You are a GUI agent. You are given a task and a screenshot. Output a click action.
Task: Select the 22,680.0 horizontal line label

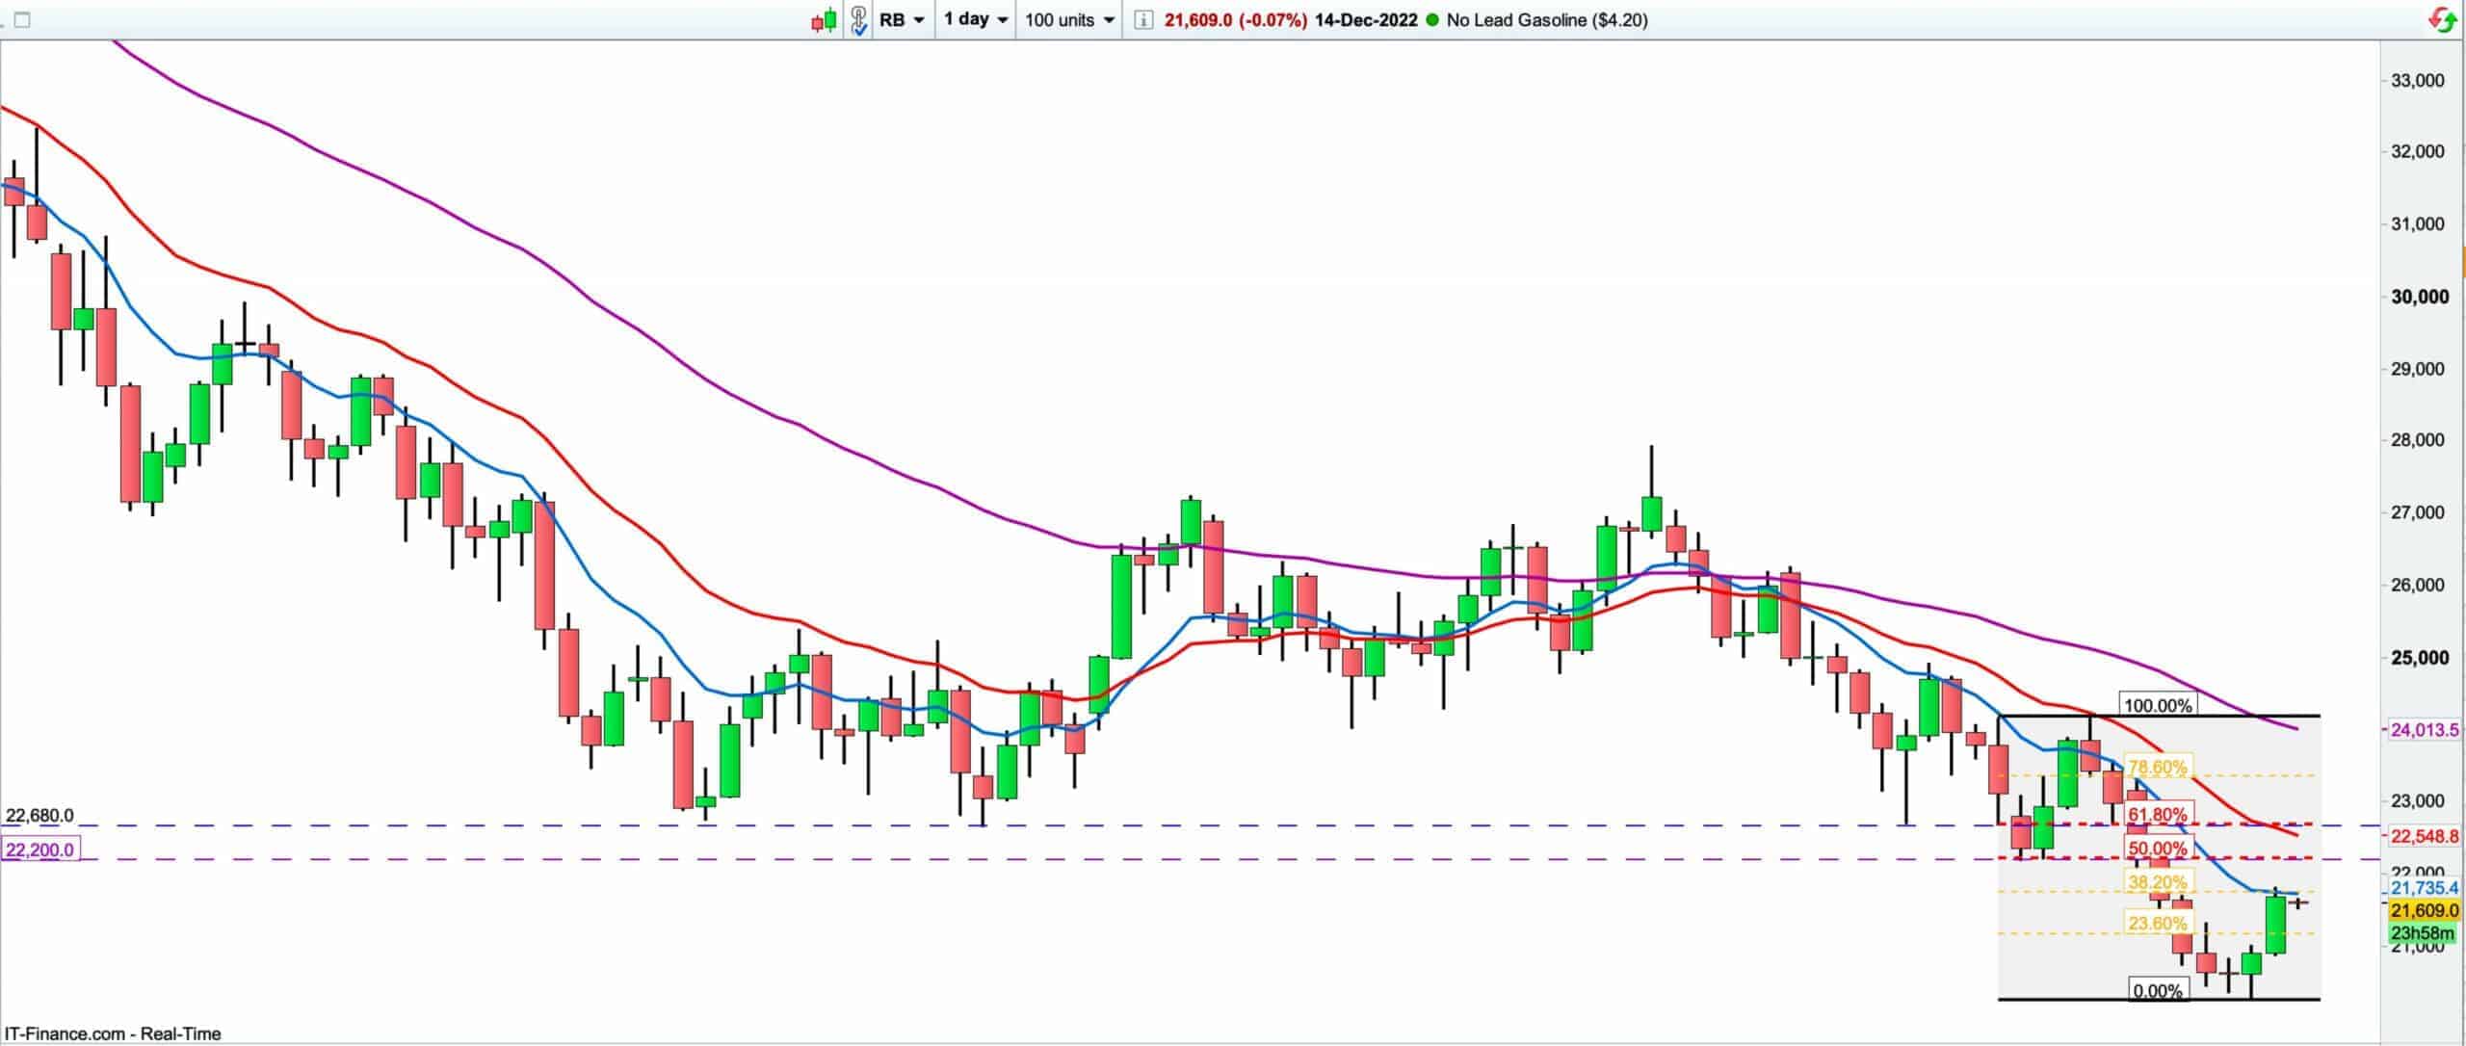click(39, 816)
